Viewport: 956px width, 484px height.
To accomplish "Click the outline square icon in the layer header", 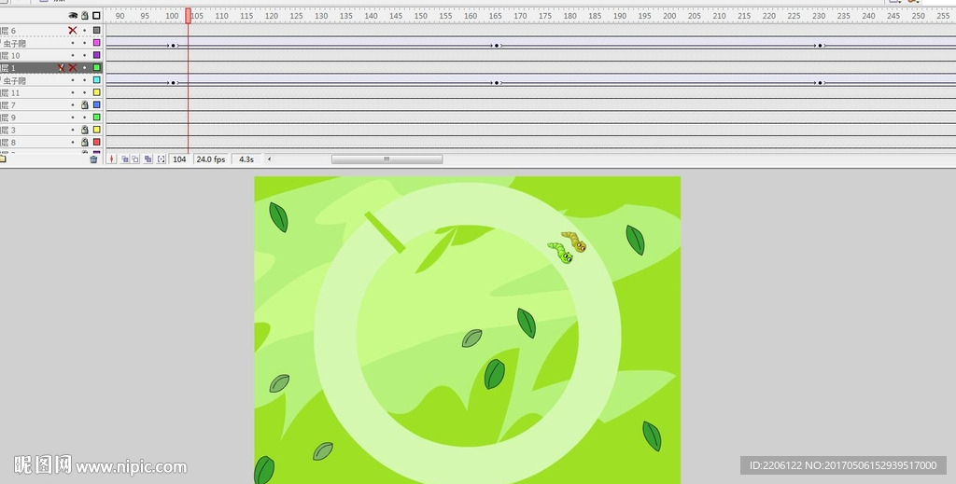I will tap(96, 16).
